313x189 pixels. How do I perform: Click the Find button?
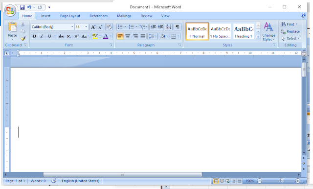pyautogui.click(x=289, y=24)
